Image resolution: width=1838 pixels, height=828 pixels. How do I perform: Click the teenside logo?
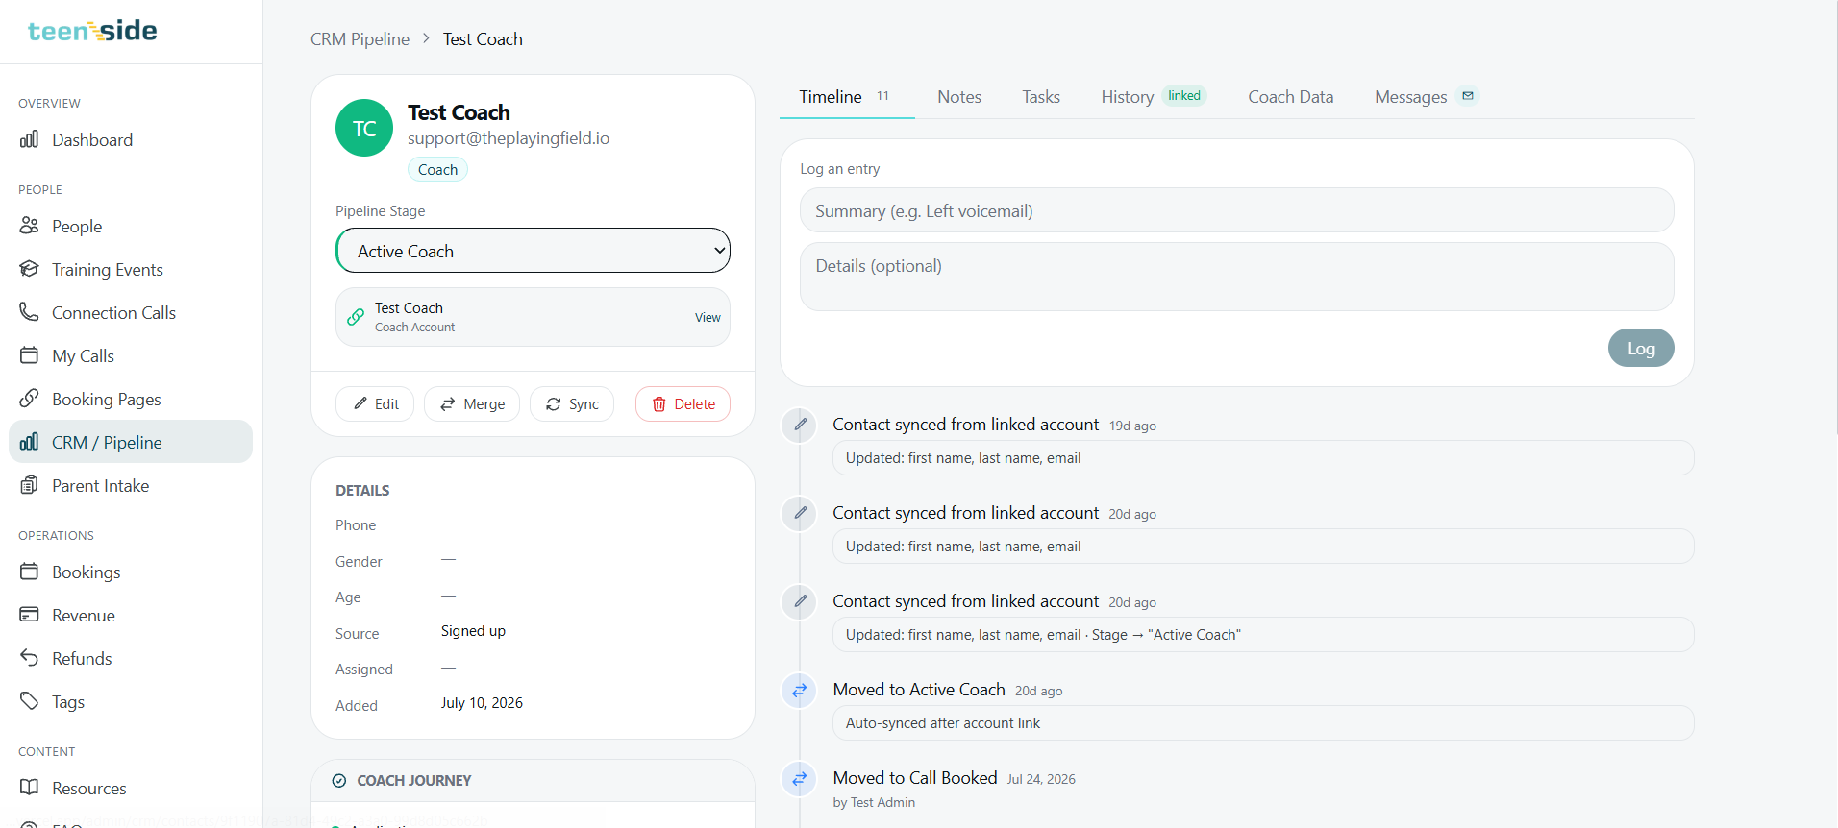point(92,31)
